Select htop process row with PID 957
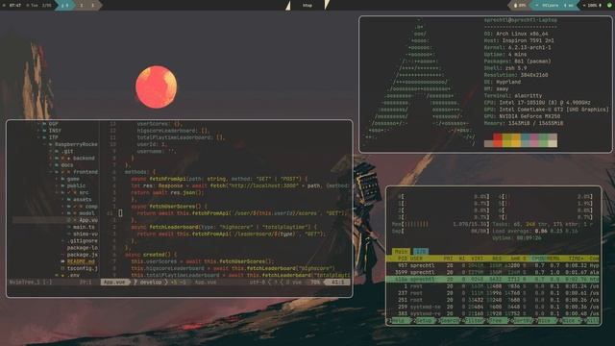 click(493, 265)
